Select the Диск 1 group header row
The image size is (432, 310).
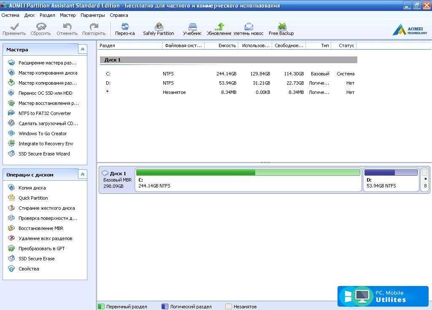[229, 60]
